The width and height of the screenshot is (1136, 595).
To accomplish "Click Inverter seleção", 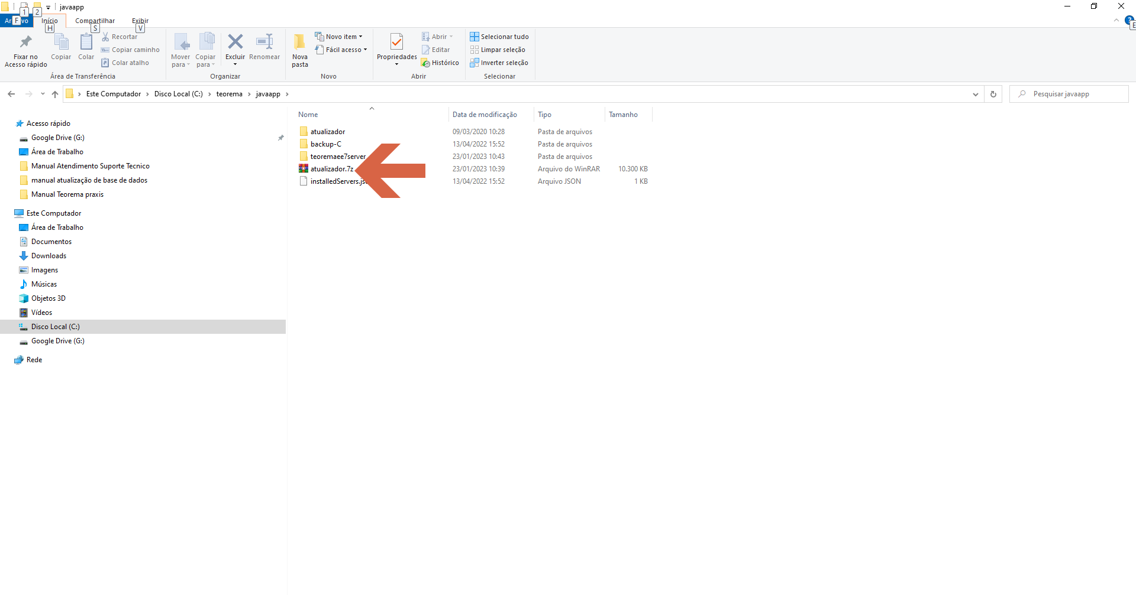I will 499,63.
